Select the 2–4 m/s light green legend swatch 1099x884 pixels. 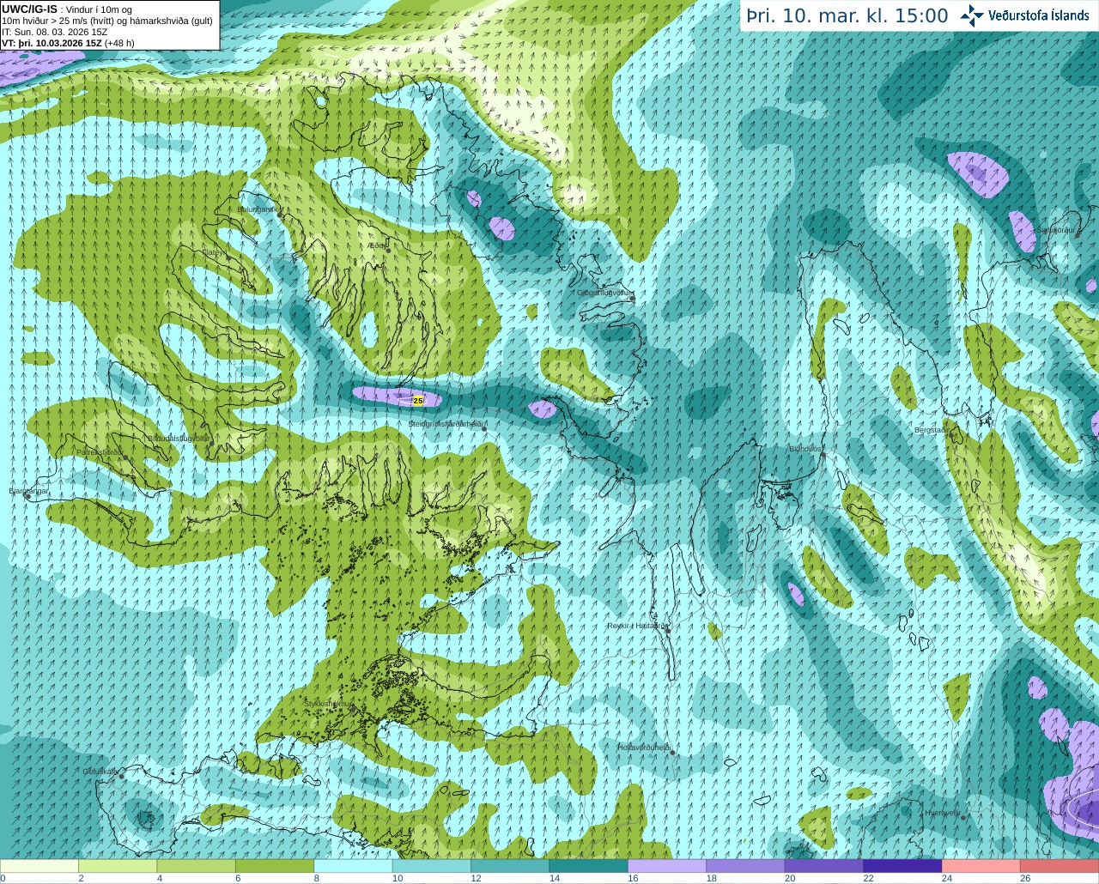[x=118, y=866]
